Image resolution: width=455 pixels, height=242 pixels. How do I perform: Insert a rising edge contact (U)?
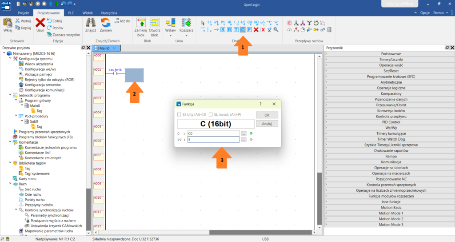pyautogui.click(x=223, y=23)
